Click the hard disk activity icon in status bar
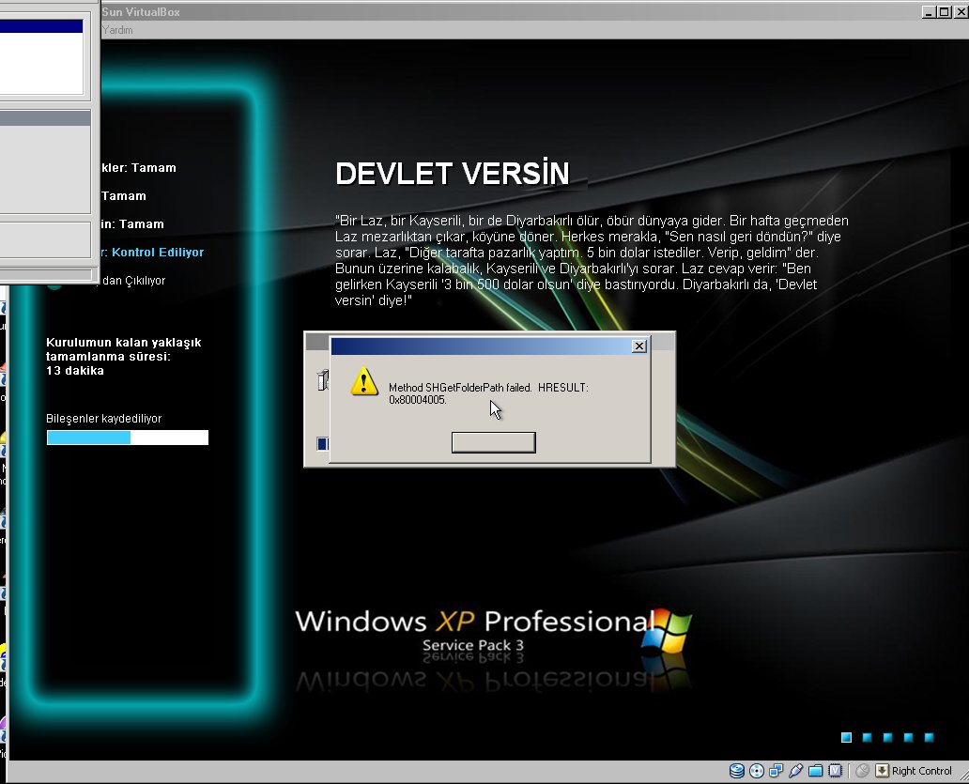 coord(737,771)
